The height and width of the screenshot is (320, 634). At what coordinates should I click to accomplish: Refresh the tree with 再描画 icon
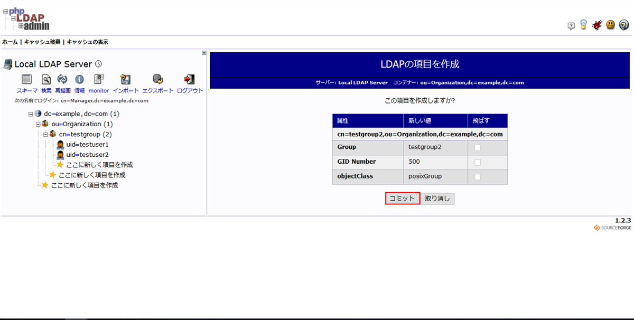pos(62,79)
